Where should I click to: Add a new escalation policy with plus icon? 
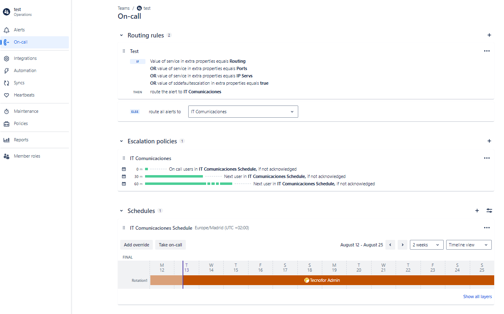[489, 141]
